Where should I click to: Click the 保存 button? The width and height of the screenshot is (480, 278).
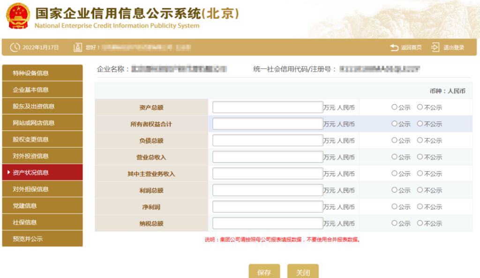(264, 272)
